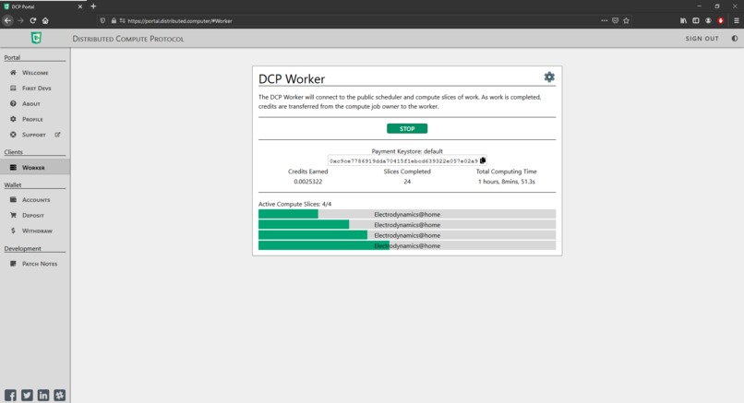Click the Credits Earned value 0.0025322

coord(308,182)
